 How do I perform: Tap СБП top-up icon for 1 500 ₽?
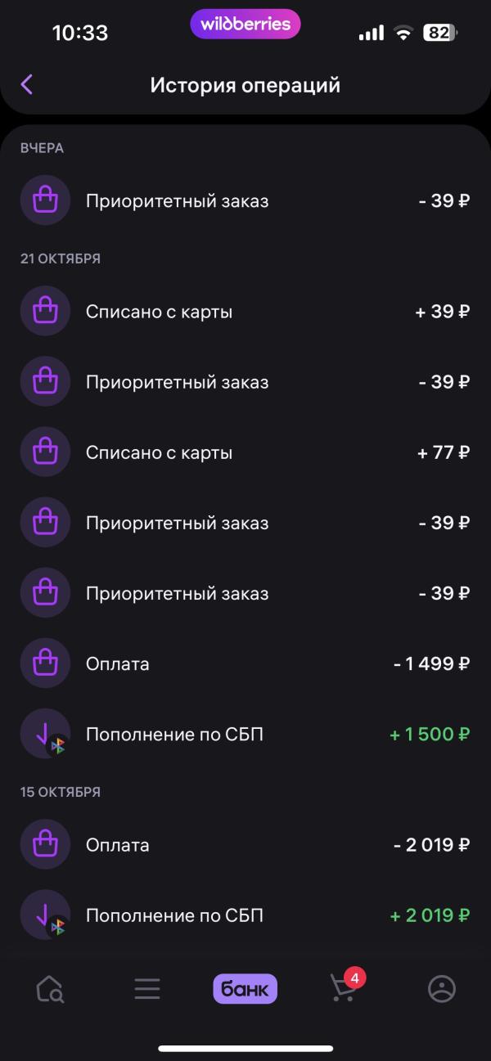(x=45, y=734)
